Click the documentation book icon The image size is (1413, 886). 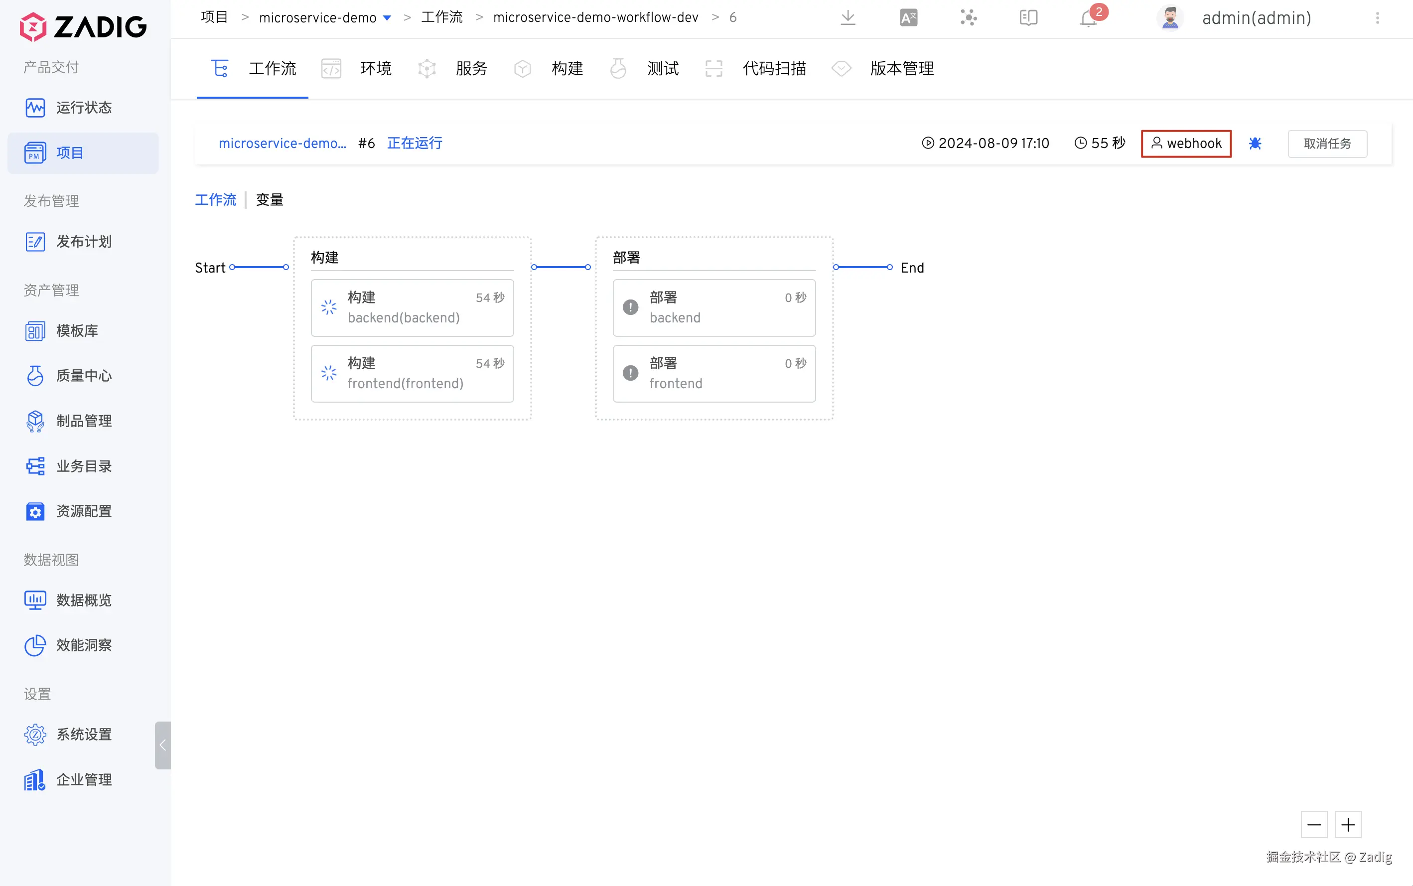pyautogui.click(x=1028, y=17)
